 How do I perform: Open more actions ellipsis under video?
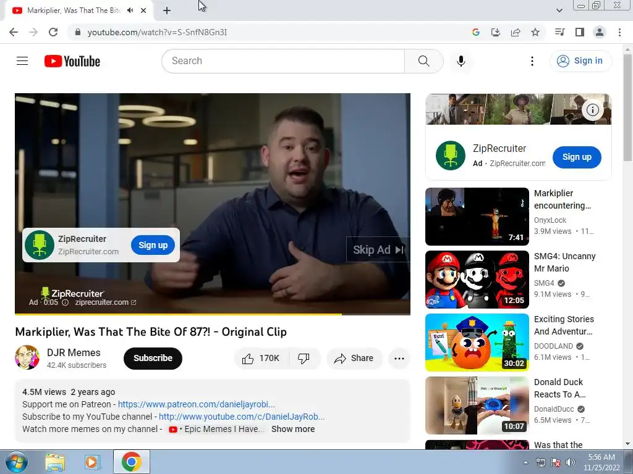[x=399, y=359]
